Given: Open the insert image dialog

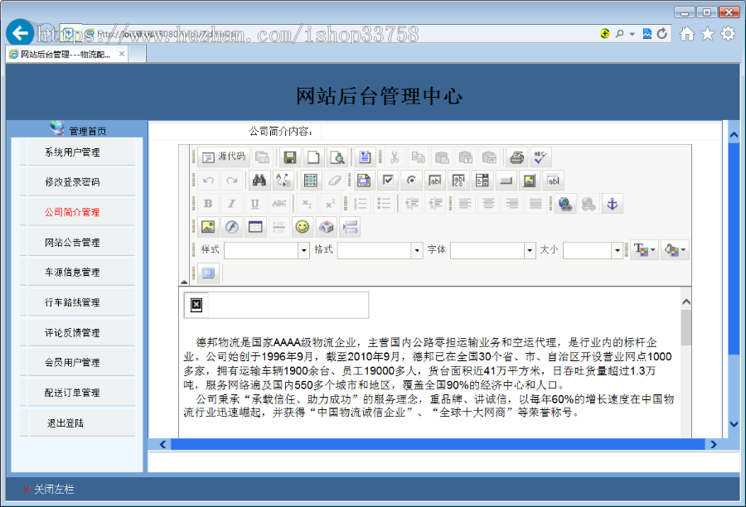Looking at the screenshot, I should (207, 225).
